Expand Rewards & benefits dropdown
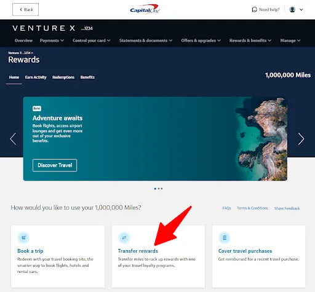The image size is (315, 292). pyautogui.click(x=250, y=41)
